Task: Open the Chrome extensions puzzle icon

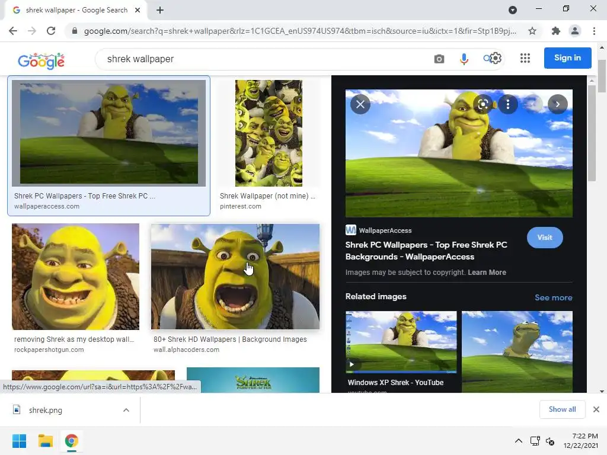Action: 556,31
